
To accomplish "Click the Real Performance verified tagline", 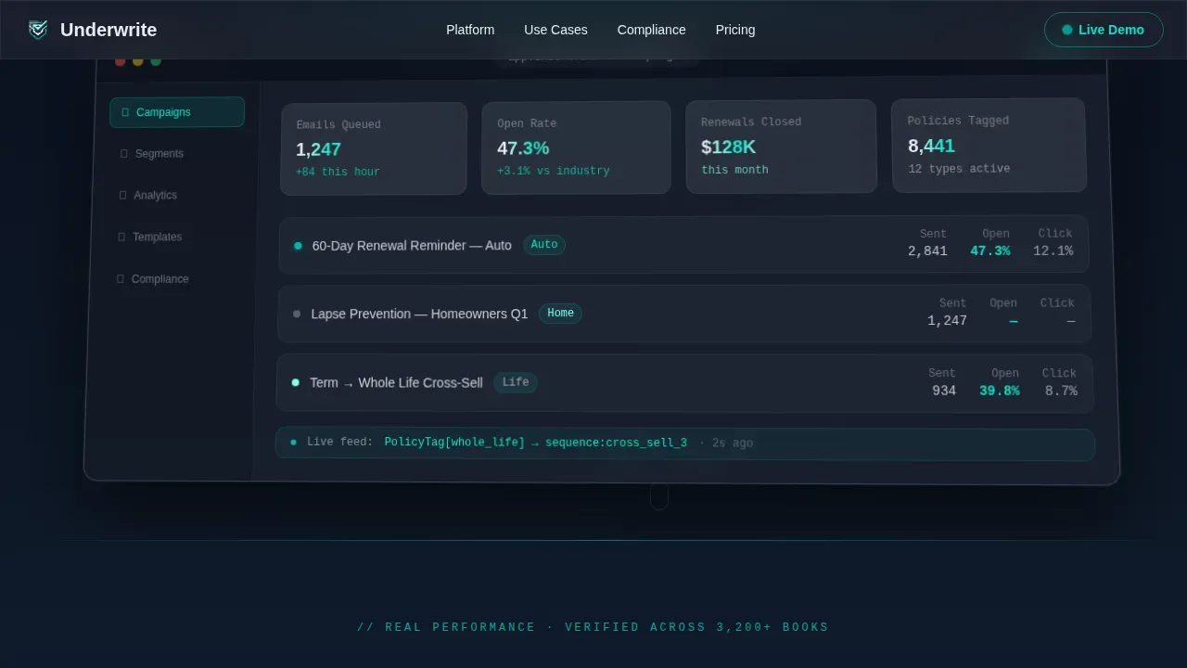I will coord(593,627).
